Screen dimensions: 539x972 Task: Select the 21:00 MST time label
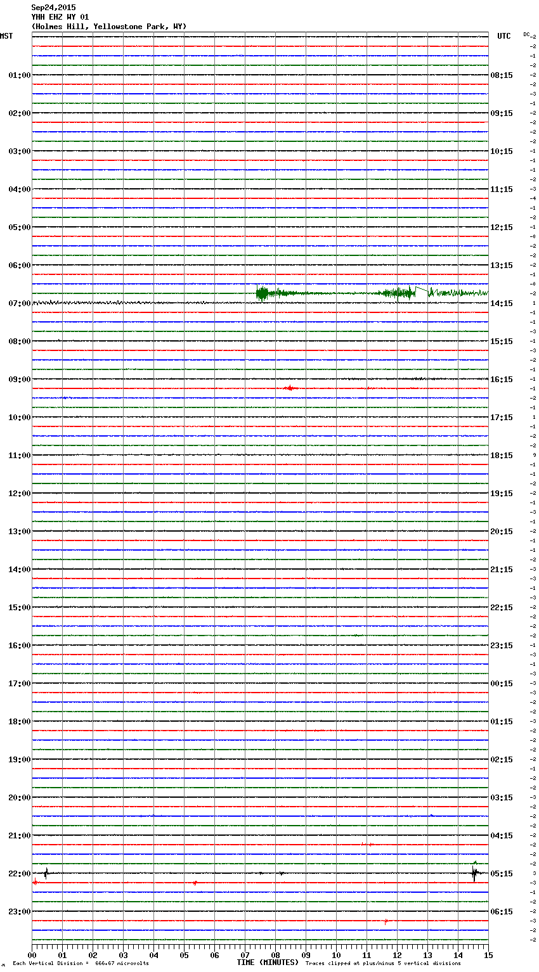click(x=20, y=836)
